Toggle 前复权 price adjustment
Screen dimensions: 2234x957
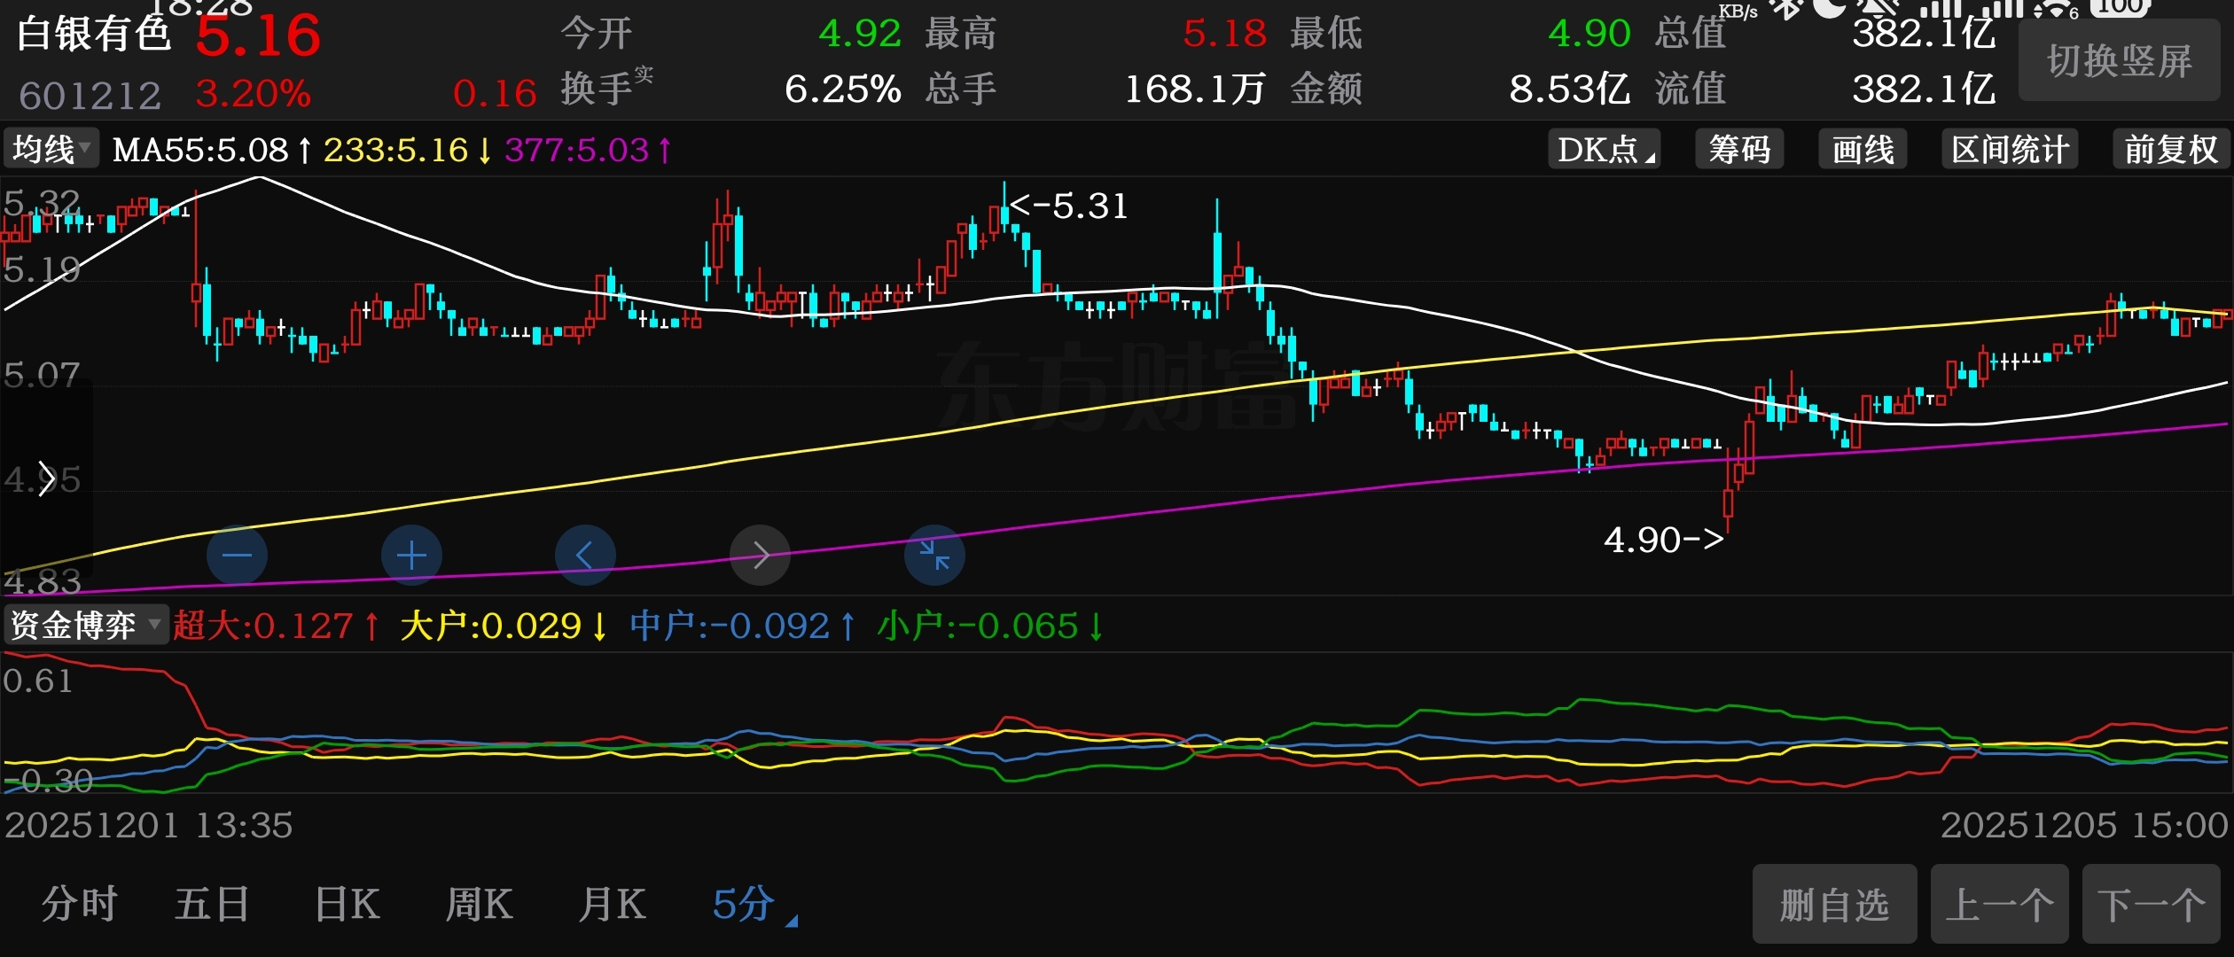2170,149
